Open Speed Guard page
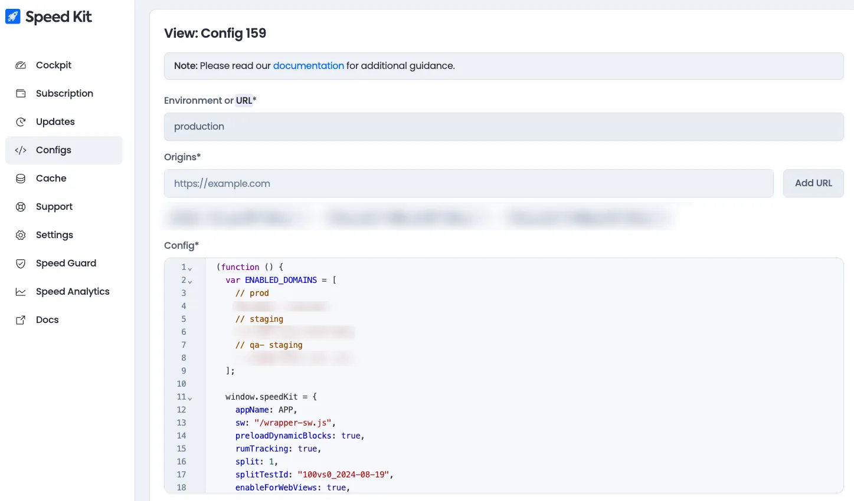 tap(64, 263)
